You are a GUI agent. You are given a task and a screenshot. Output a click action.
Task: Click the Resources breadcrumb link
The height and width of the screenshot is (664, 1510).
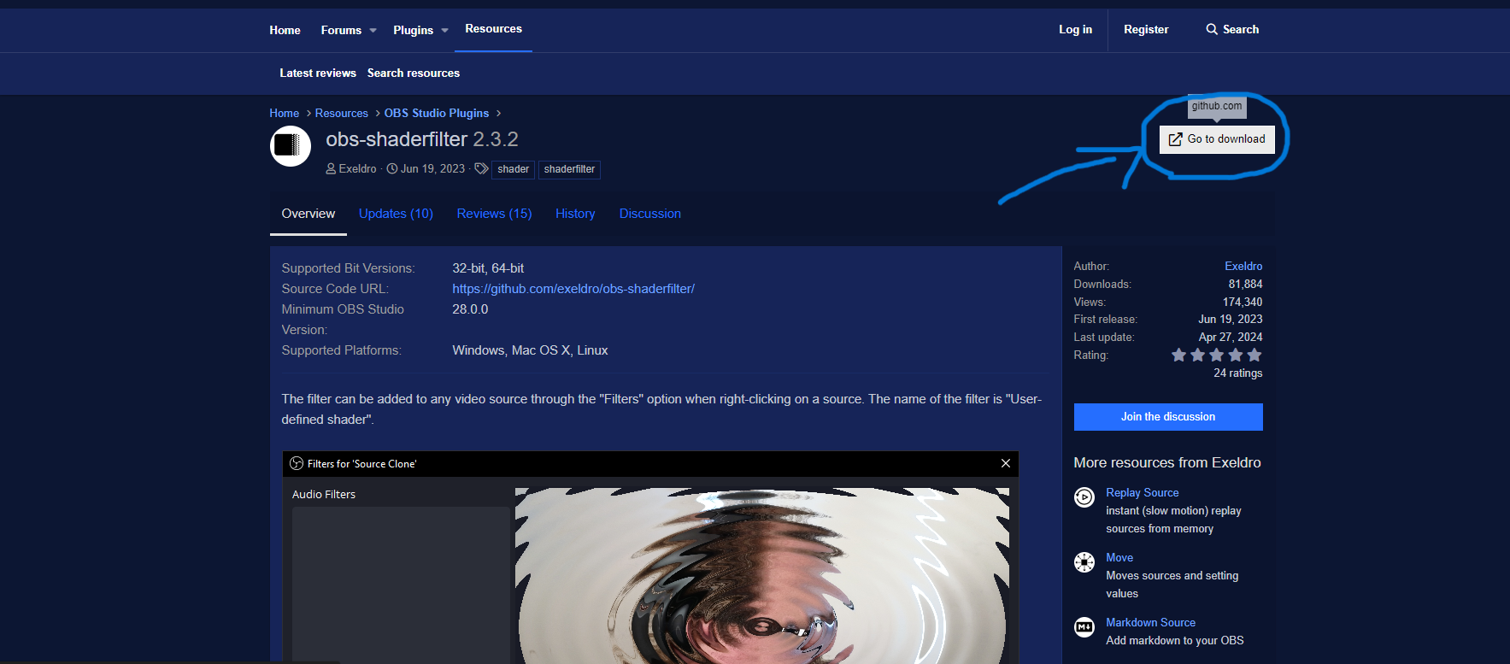[341, 113]
